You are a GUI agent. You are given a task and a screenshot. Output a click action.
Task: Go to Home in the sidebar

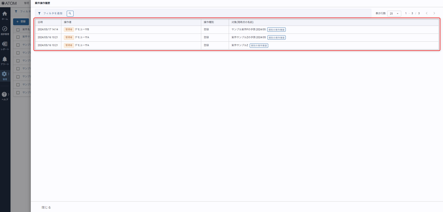[x=5, y=15]
